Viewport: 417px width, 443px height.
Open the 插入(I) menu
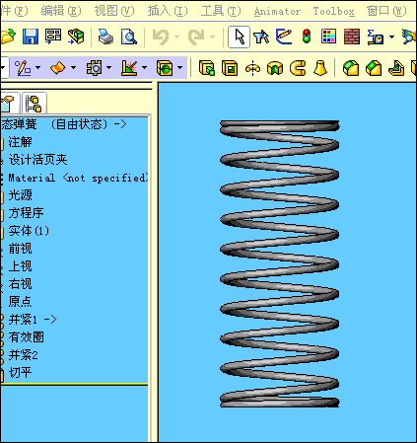(x=168, y=11)
